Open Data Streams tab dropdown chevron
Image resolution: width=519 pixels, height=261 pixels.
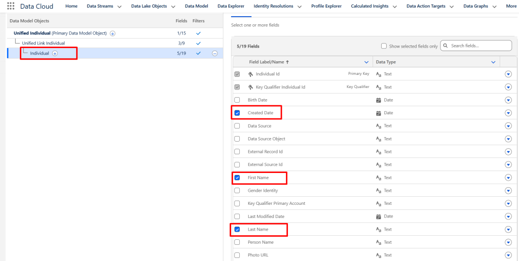click(120, 6)
